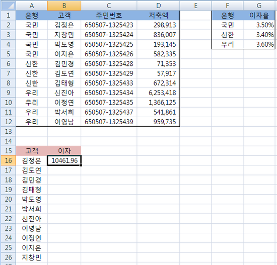The height and width of the screenshot is (265, 277).
Task: Select empty cell B17 next to 김도연
Action: 64,170
